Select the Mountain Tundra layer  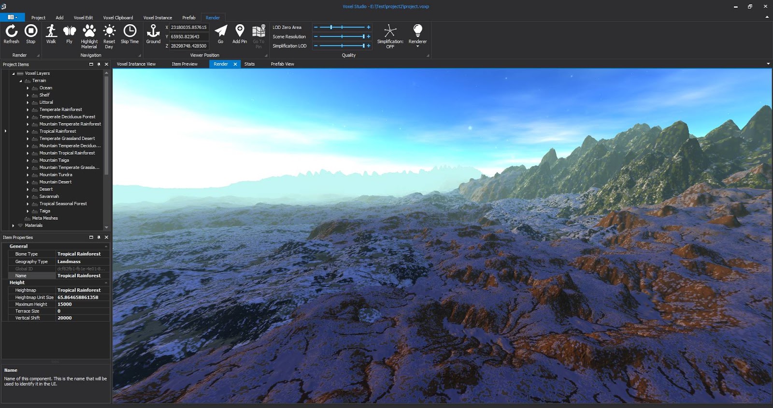tap(56, 175)
